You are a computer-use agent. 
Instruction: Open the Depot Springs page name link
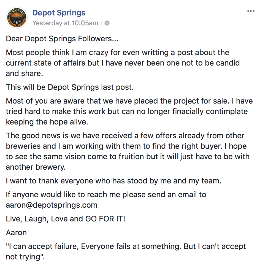point(59,13)
